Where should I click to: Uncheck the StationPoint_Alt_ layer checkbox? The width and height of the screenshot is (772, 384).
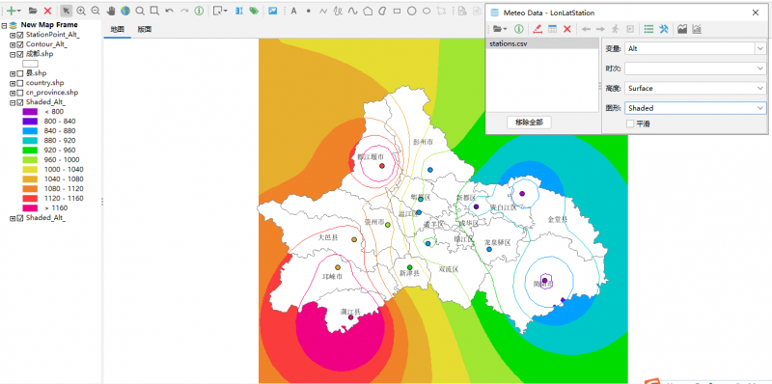(x=20, y=35)
